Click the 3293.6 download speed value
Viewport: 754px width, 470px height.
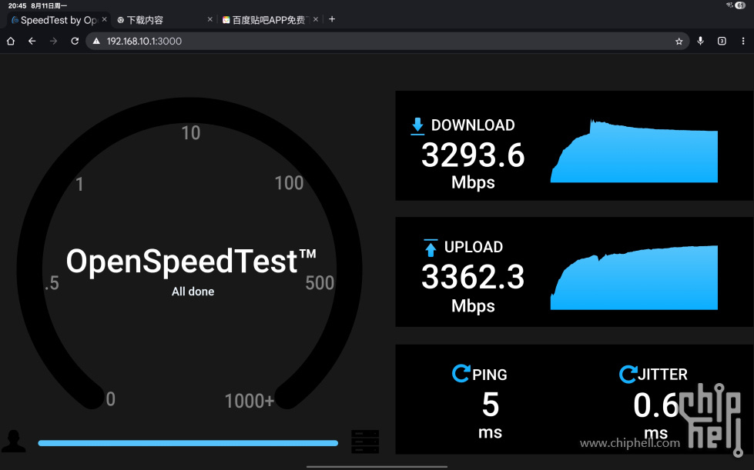pyautogui.click(x=473, y=155)
